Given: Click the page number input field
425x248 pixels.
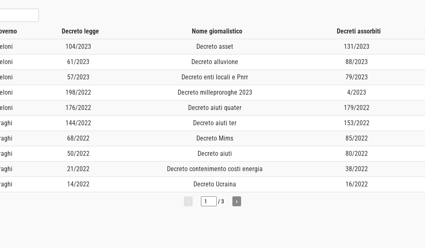Looking at the screenshot, I should [x=208, y=201].
